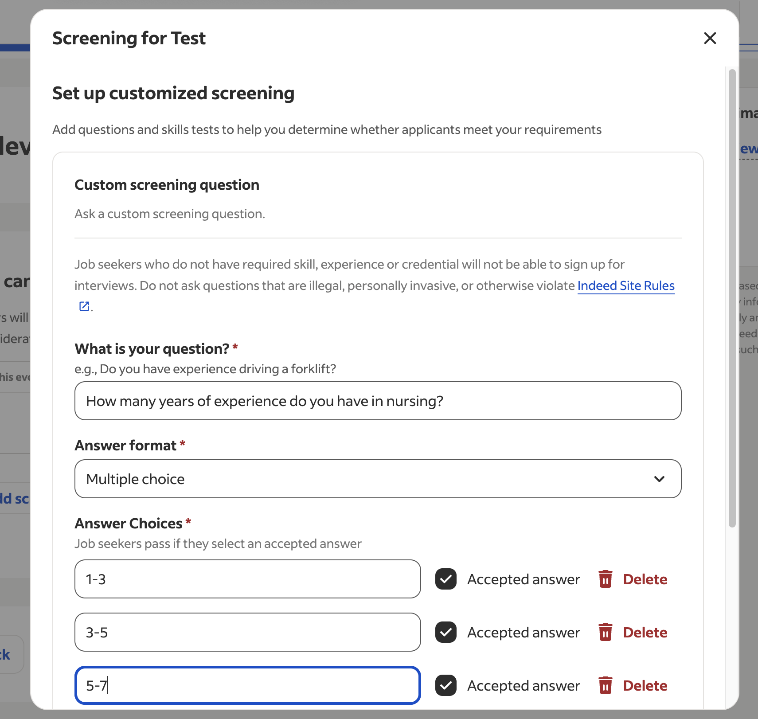
Task: Click the external-link icon after Indeed Site Rules
Action: click(83, 306)
